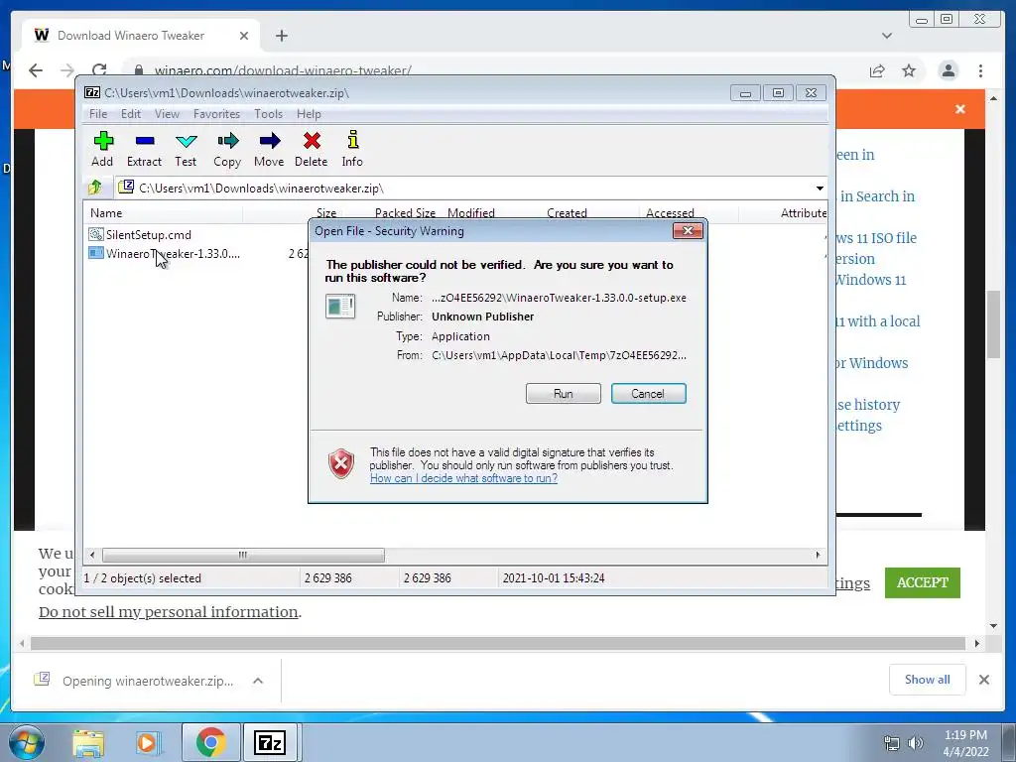Go up one folder level in 7-Zip
Screen dimensions: 1016x762
[x=95, y=188]
